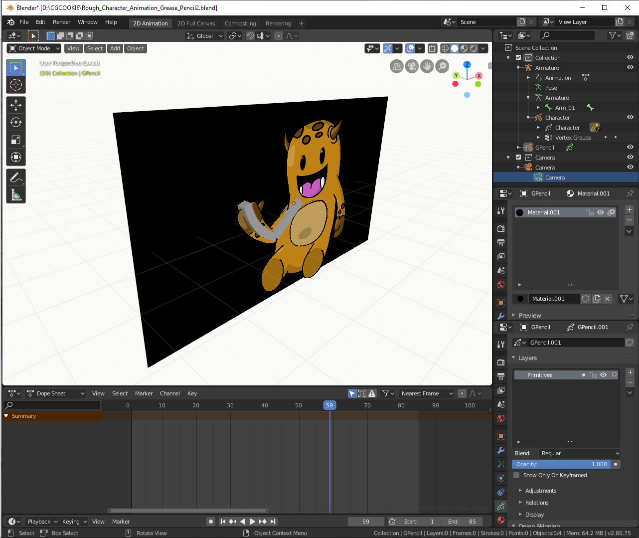The height and width of the screenshot is (538, 639).
Task: Jump to the end frame
Action: (x=273, y=522)
